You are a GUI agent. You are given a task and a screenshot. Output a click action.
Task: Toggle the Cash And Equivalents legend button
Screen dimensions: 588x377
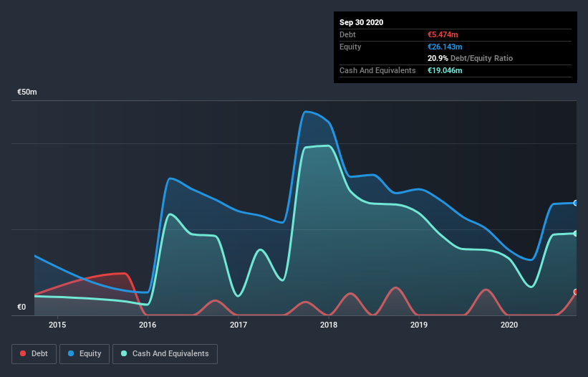165,354
